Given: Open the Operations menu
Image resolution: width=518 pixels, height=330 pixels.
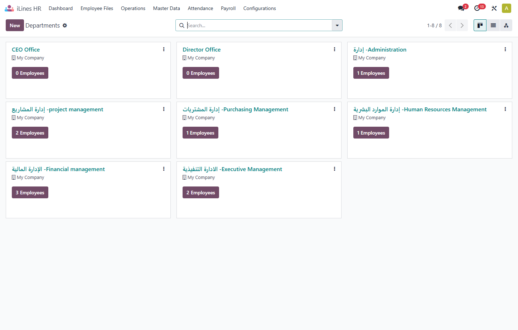Looking at the screenshot, I should tap(133, 8).
